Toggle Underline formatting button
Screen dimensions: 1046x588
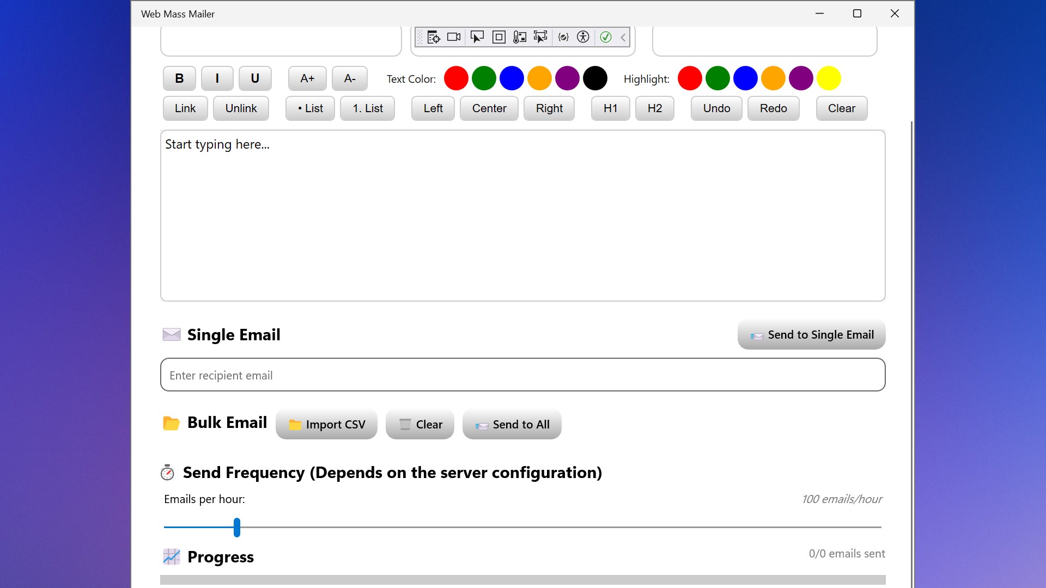[x=254, y=78]
